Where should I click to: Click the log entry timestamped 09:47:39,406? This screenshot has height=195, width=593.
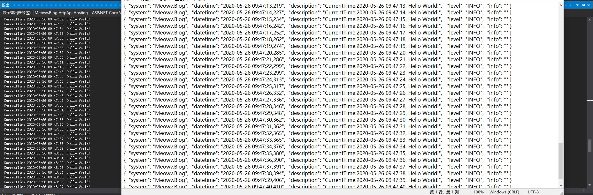click(318, 180)
